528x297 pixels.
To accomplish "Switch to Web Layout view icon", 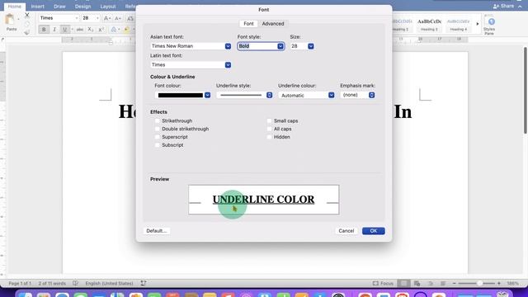I will click(417, 284).
